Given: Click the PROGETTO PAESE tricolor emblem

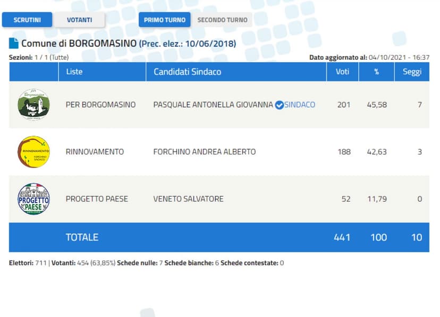Looking at the screenshot, I should 33,199.
